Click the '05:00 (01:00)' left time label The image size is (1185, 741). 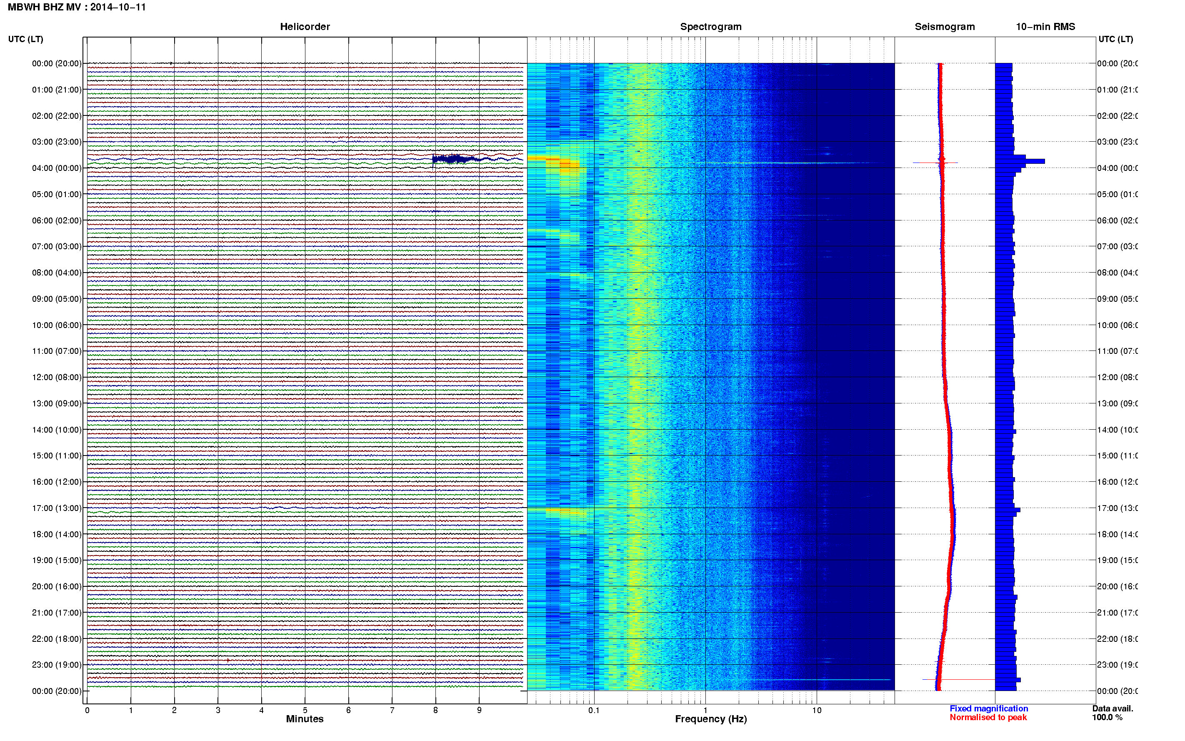57,194
